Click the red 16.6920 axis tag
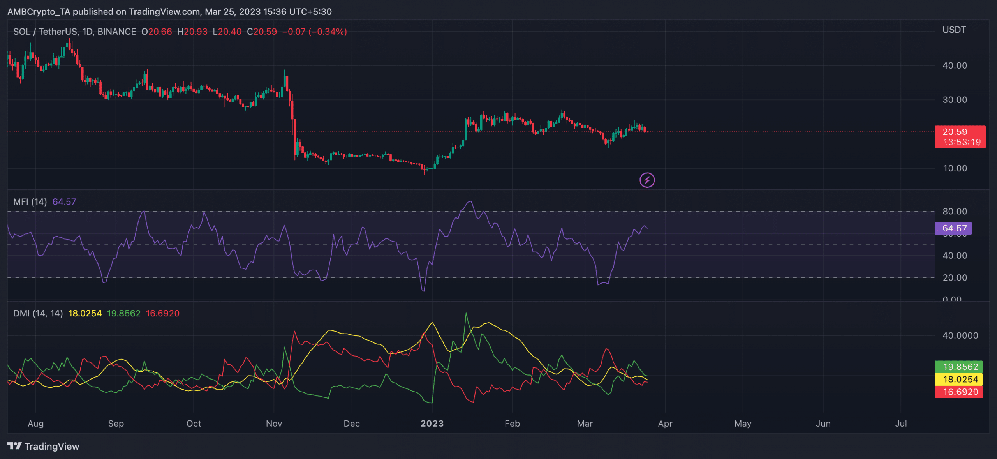 tap(959, 392)
